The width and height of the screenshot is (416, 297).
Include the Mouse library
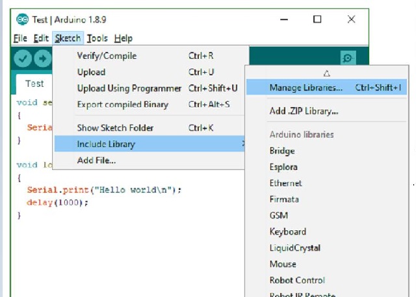coord(326,264)
